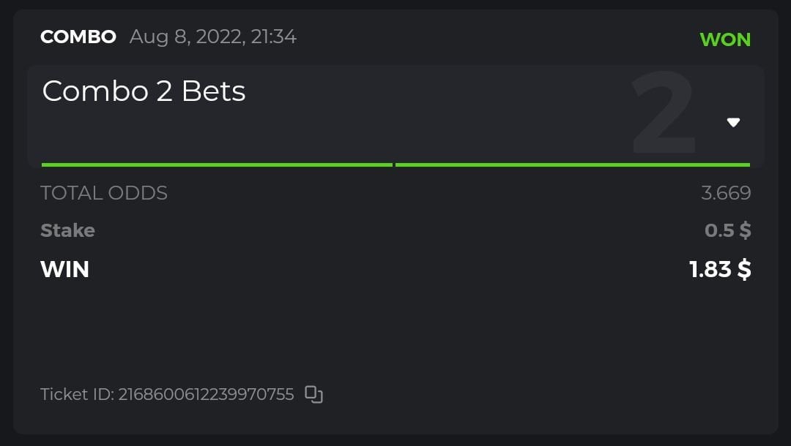Select the 1.83 $ win amount
Image resolution: width=791 pixels, height=446 pixels.
point(720,269)
